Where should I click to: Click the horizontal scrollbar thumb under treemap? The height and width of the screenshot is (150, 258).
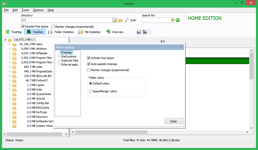coord(111,132)
